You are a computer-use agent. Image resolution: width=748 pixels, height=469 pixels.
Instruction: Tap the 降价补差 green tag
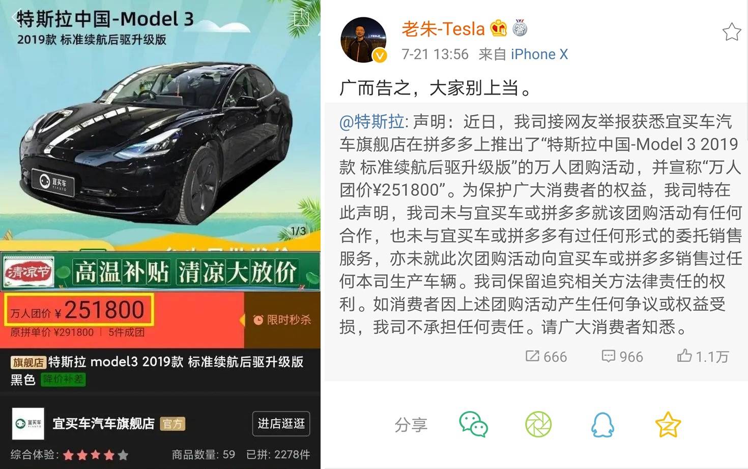click(63, 379)
